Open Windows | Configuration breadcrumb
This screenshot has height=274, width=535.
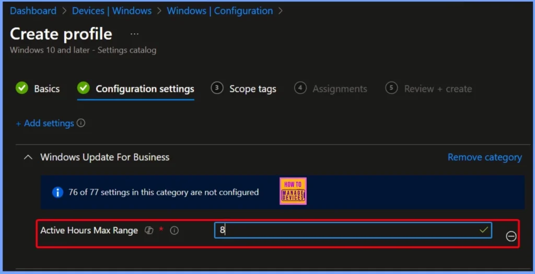point(220,11)
